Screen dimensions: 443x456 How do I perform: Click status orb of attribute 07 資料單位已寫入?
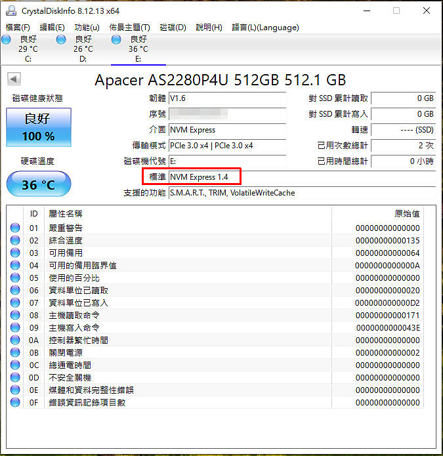tap(15, 302)
